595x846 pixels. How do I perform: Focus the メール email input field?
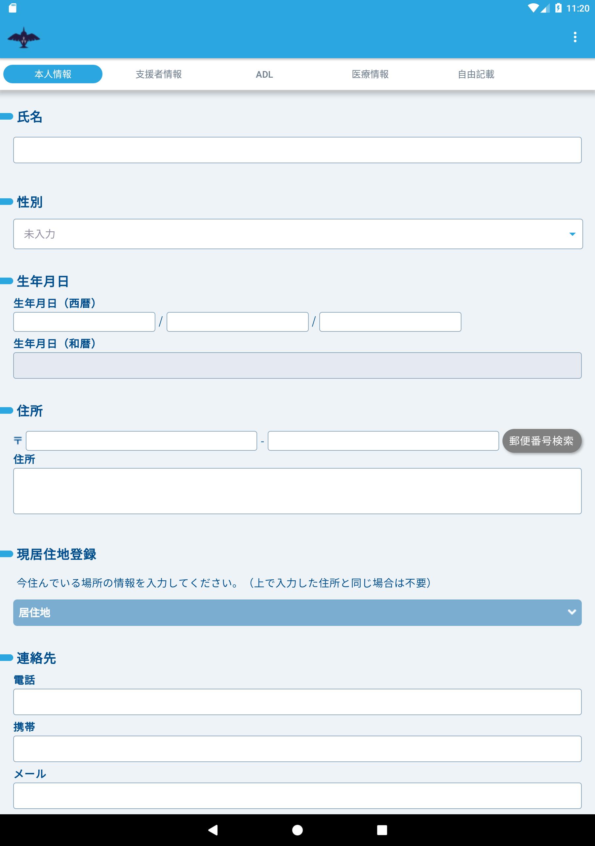[x=297, y=796]
